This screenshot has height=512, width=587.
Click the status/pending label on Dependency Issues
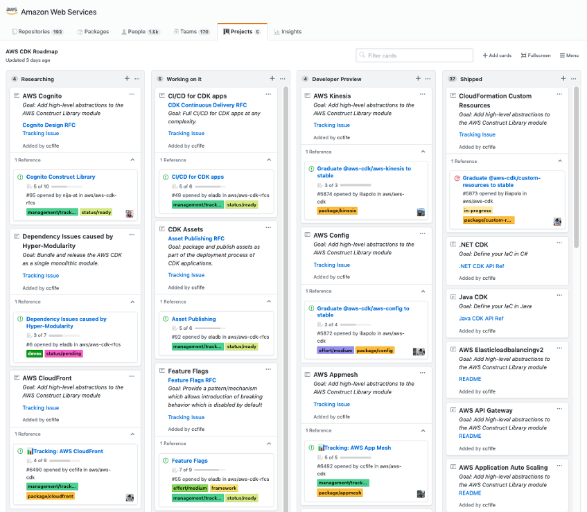(x=64, y=353)
